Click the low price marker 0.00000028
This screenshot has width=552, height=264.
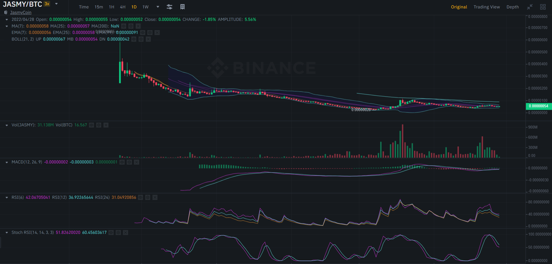[x=361, y=110]
